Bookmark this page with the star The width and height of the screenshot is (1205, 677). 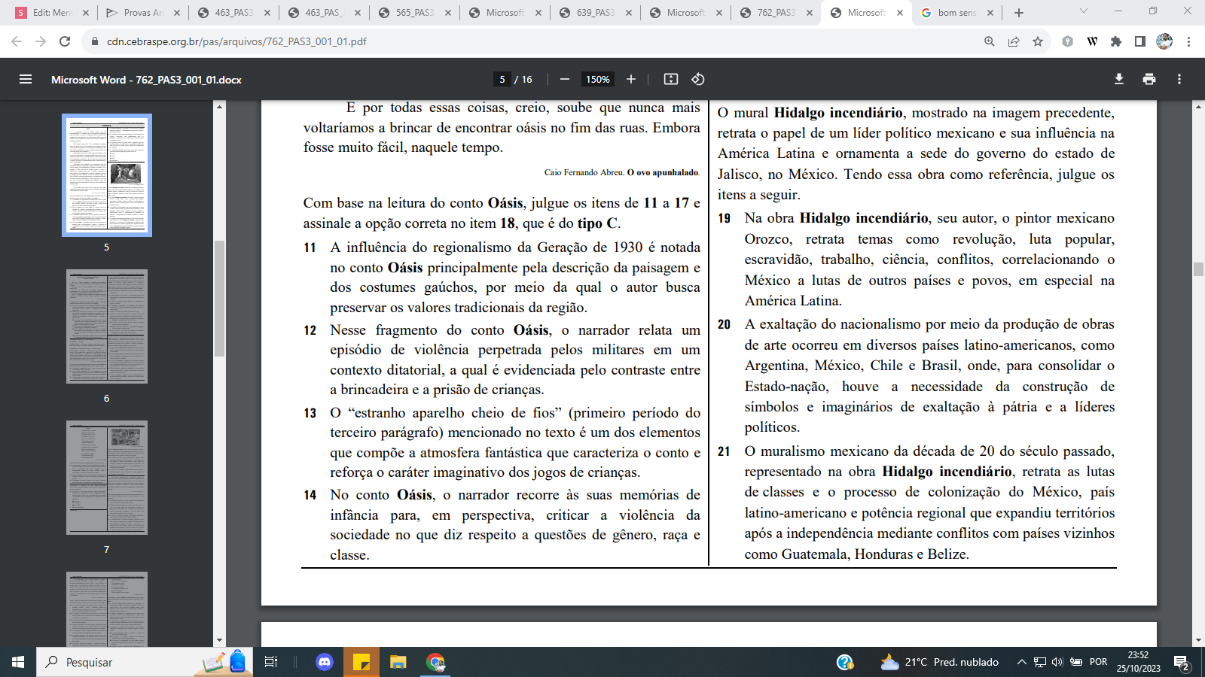pyautogui.click(x=1038, y=41)
